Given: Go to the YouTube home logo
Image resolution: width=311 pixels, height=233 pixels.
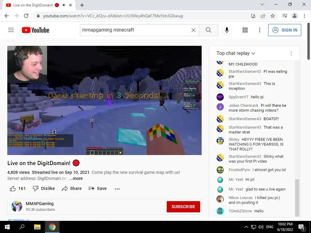Looking at the screenshot, I should [x=36, y=30].
